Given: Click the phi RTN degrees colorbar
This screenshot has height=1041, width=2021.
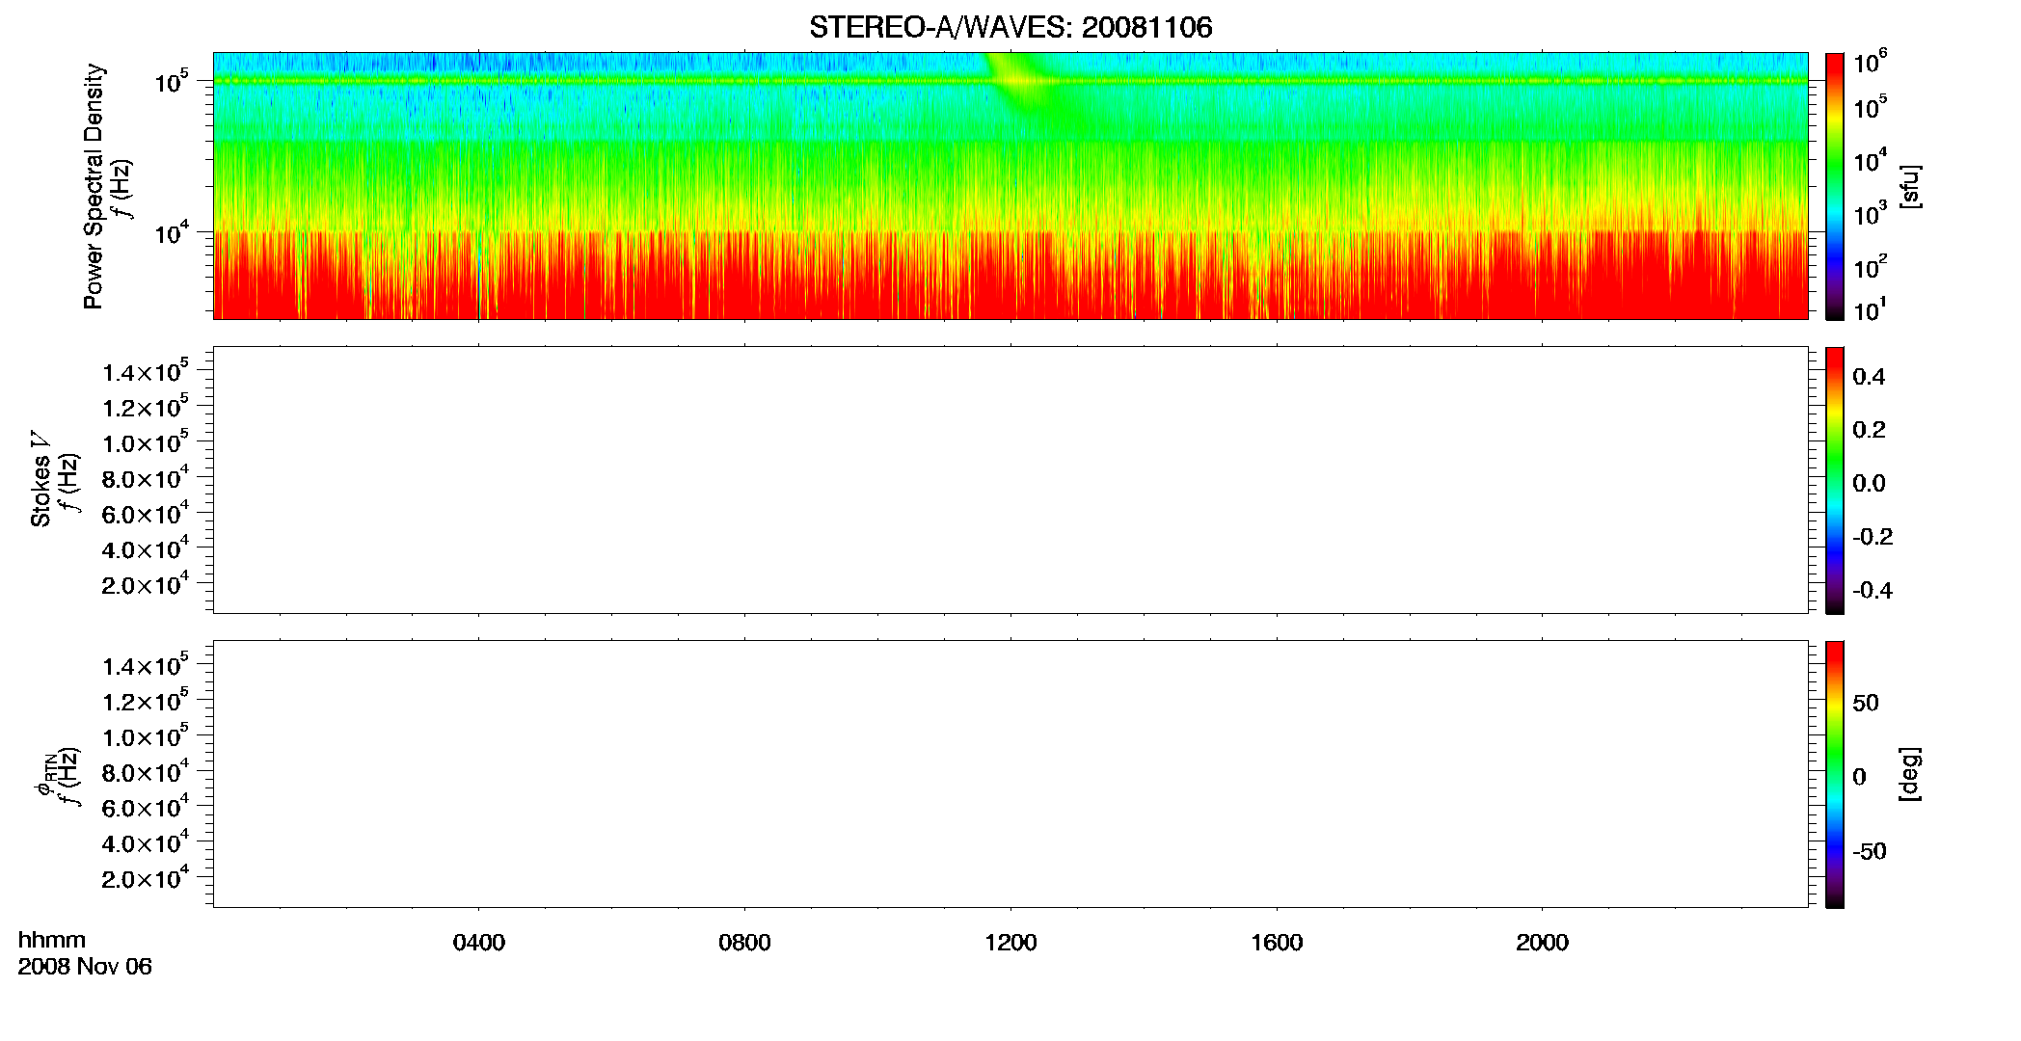Looking at the screenshot, I should click(1834, 774).
